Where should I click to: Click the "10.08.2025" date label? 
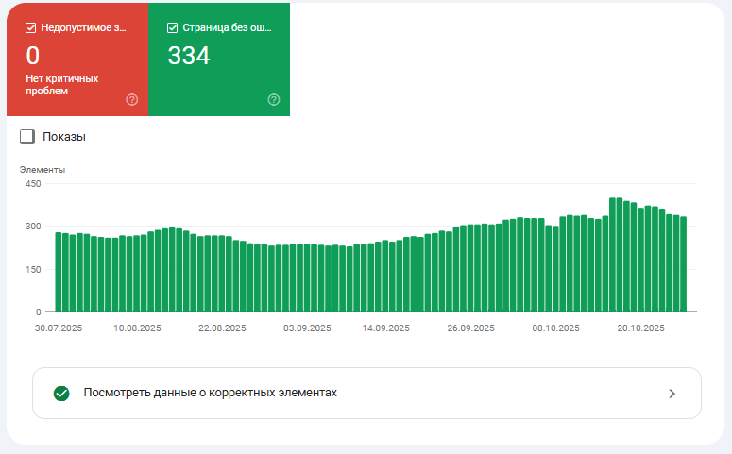(x=137, y=328)
